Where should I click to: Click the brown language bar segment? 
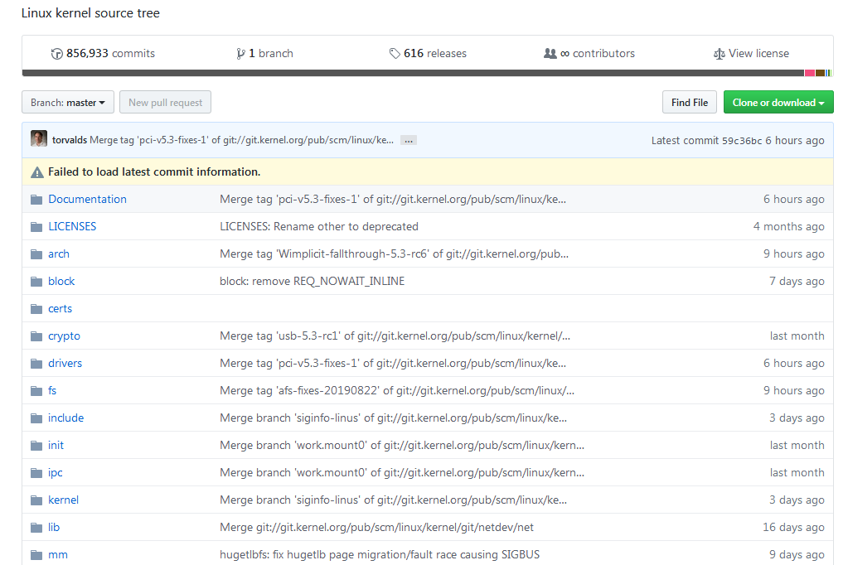point(820,73)
